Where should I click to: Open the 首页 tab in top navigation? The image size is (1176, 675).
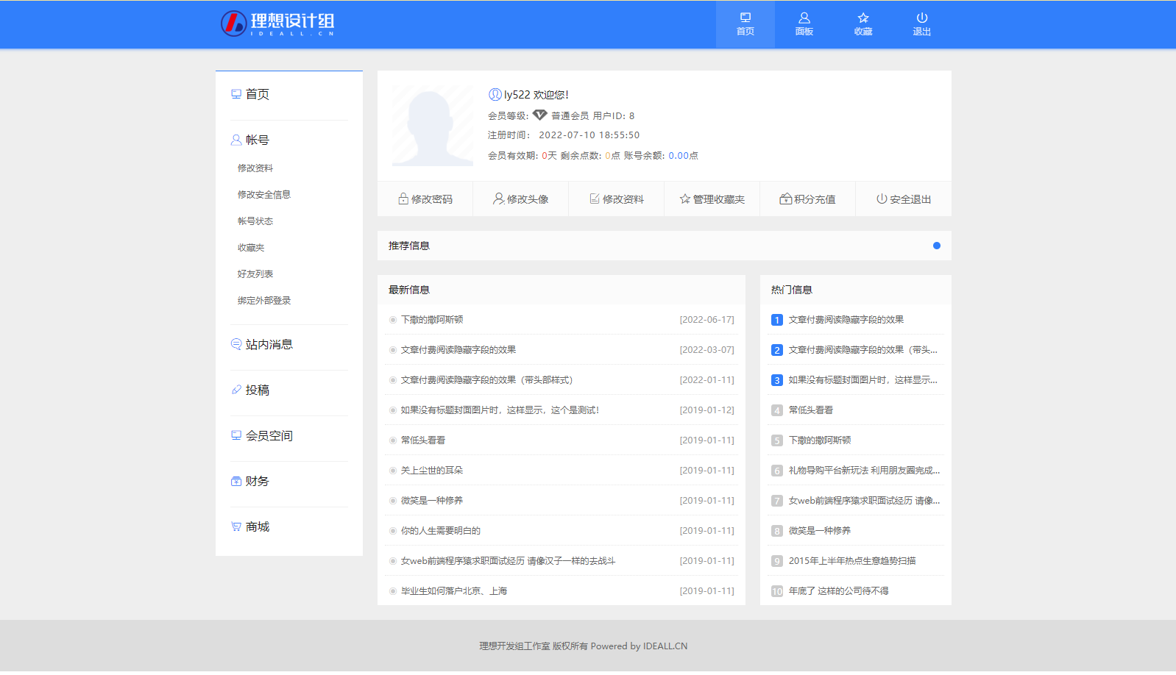click(745, 24)
